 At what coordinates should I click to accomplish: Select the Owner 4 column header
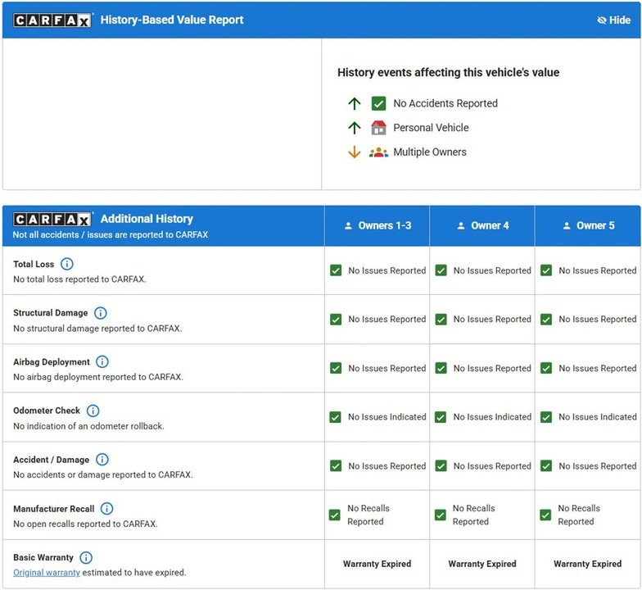(482, 226)
